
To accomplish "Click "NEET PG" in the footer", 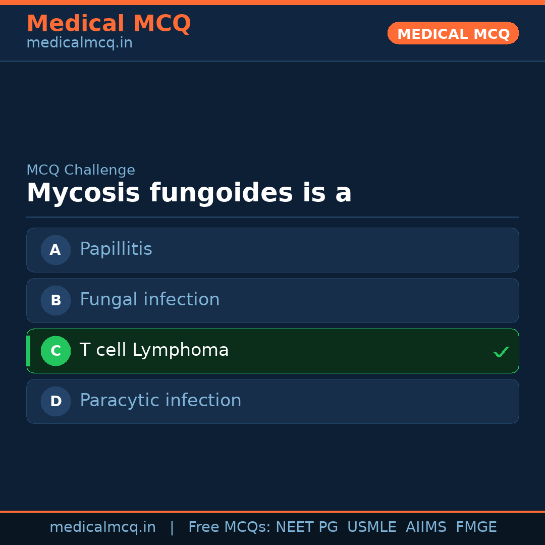I will tap(307, 527).
